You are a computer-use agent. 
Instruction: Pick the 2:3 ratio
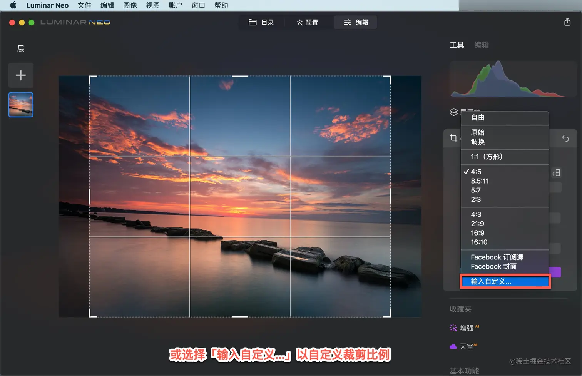pyautogui.click(x=505, y=199)
